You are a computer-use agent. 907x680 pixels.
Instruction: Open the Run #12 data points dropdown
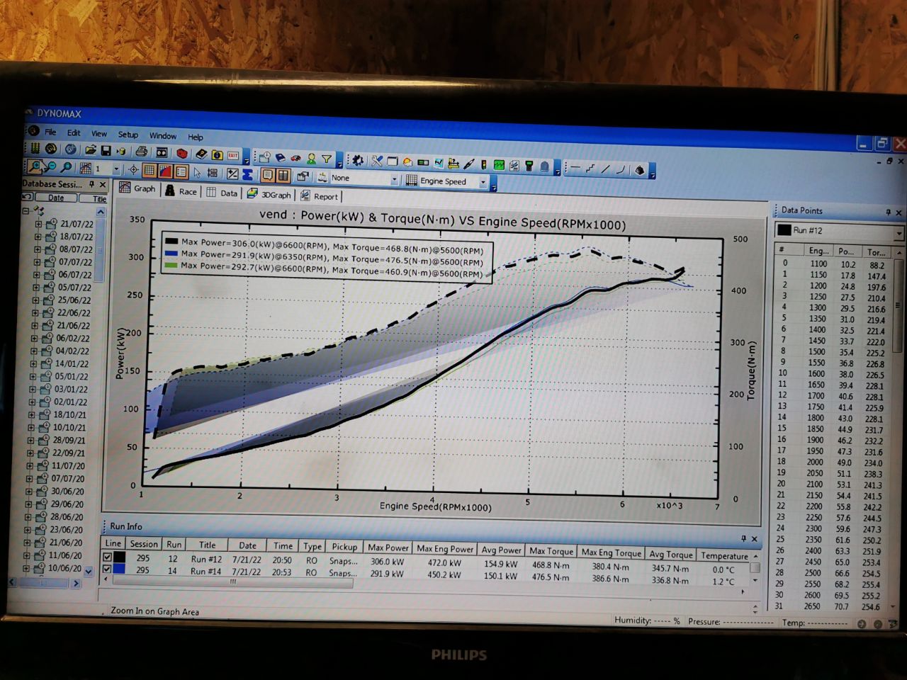coord(898,233)
